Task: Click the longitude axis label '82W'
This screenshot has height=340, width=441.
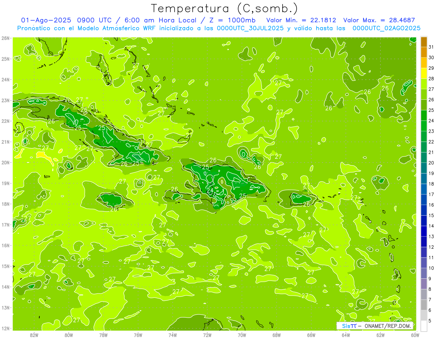Action: click(34, 334)
